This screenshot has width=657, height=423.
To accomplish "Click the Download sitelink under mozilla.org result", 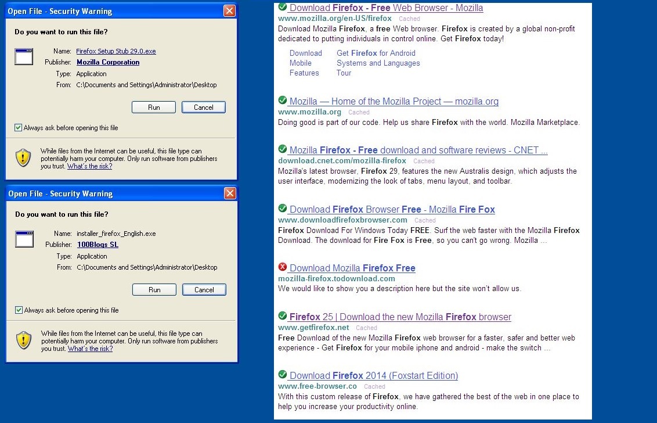I will point(306,53).
